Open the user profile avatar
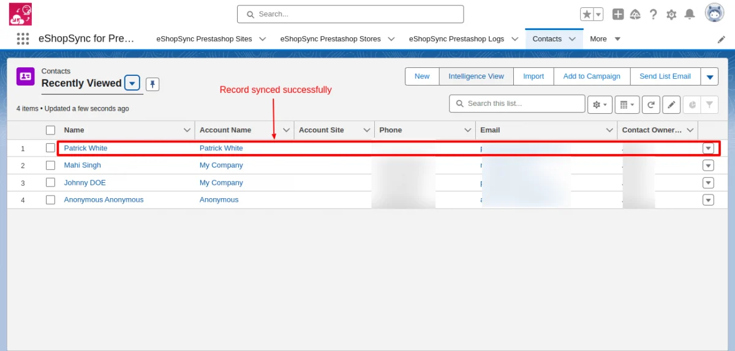The width and height of the screenshot is (735, 351). pyautogui.click(x=715, y=13)
